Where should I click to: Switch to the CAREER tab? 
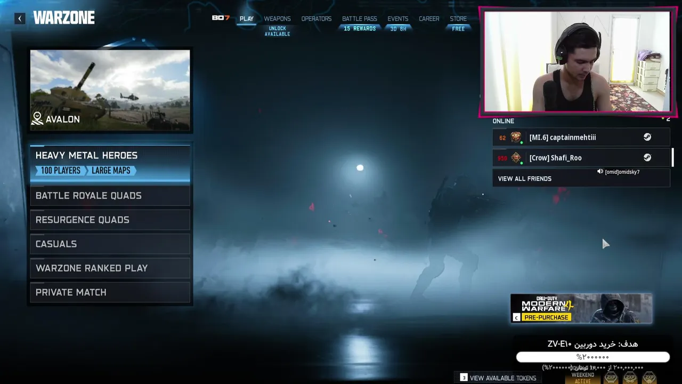pos(429,19)
